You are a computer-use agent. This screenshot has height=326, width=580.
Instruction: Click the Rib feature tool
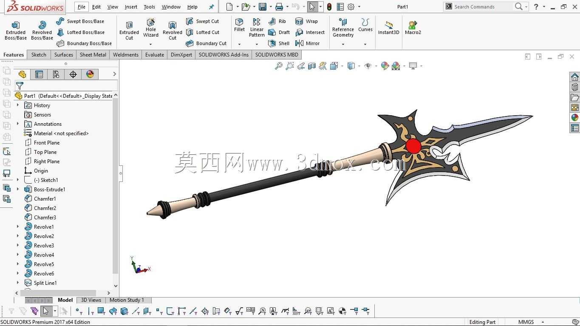pyautogui.click(x=277, y=21)
